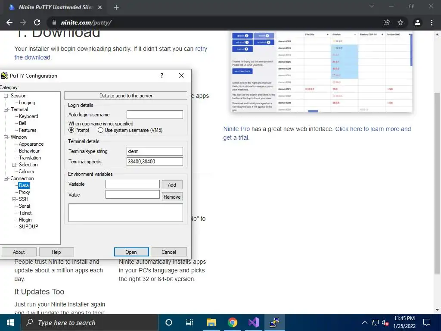
Task: Select Behaviour category
Action: coord(29,151)
